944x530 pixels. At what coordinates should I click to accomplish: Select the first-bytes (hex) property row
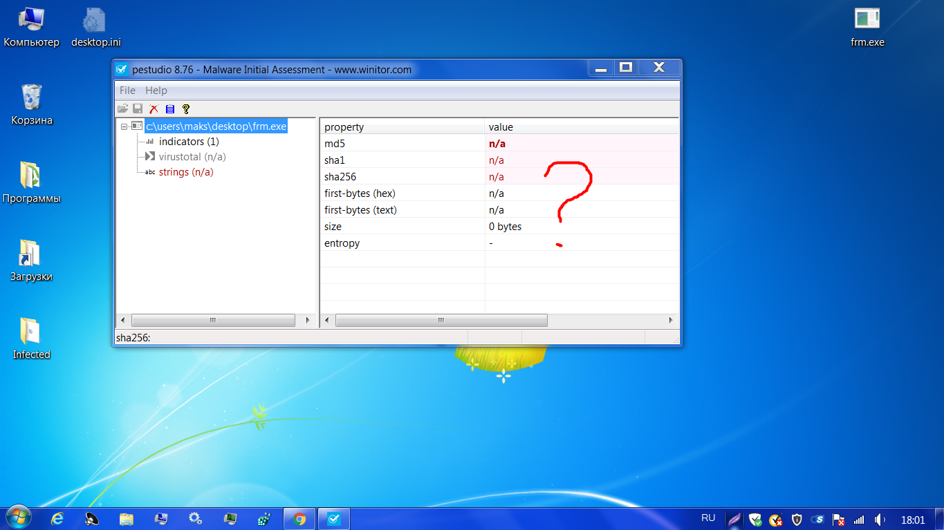point(499,193)
